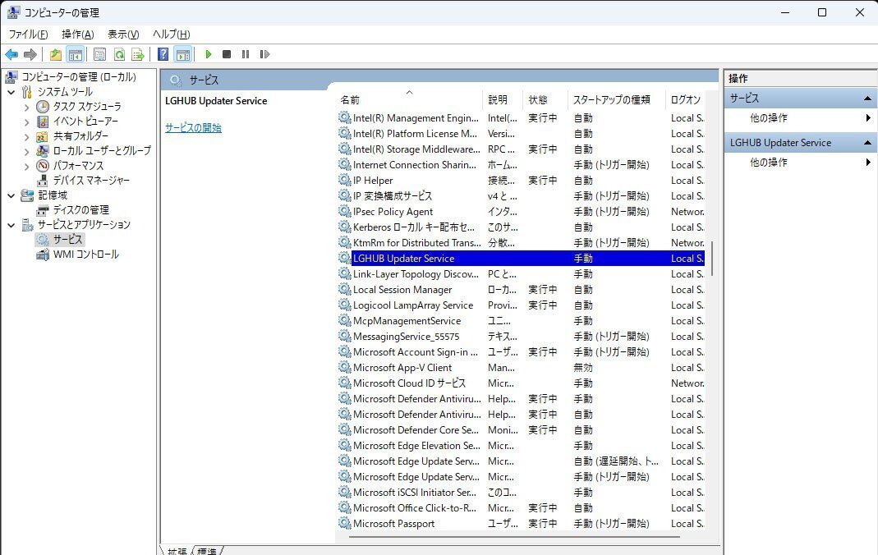Open the 表示 menu

(x=122, y=34)
